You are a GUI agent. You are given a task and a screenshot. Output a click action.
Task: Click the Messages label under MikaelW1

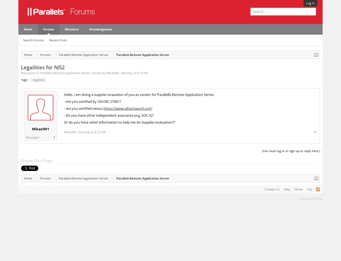pyautogui.click(x=33, y=137)
